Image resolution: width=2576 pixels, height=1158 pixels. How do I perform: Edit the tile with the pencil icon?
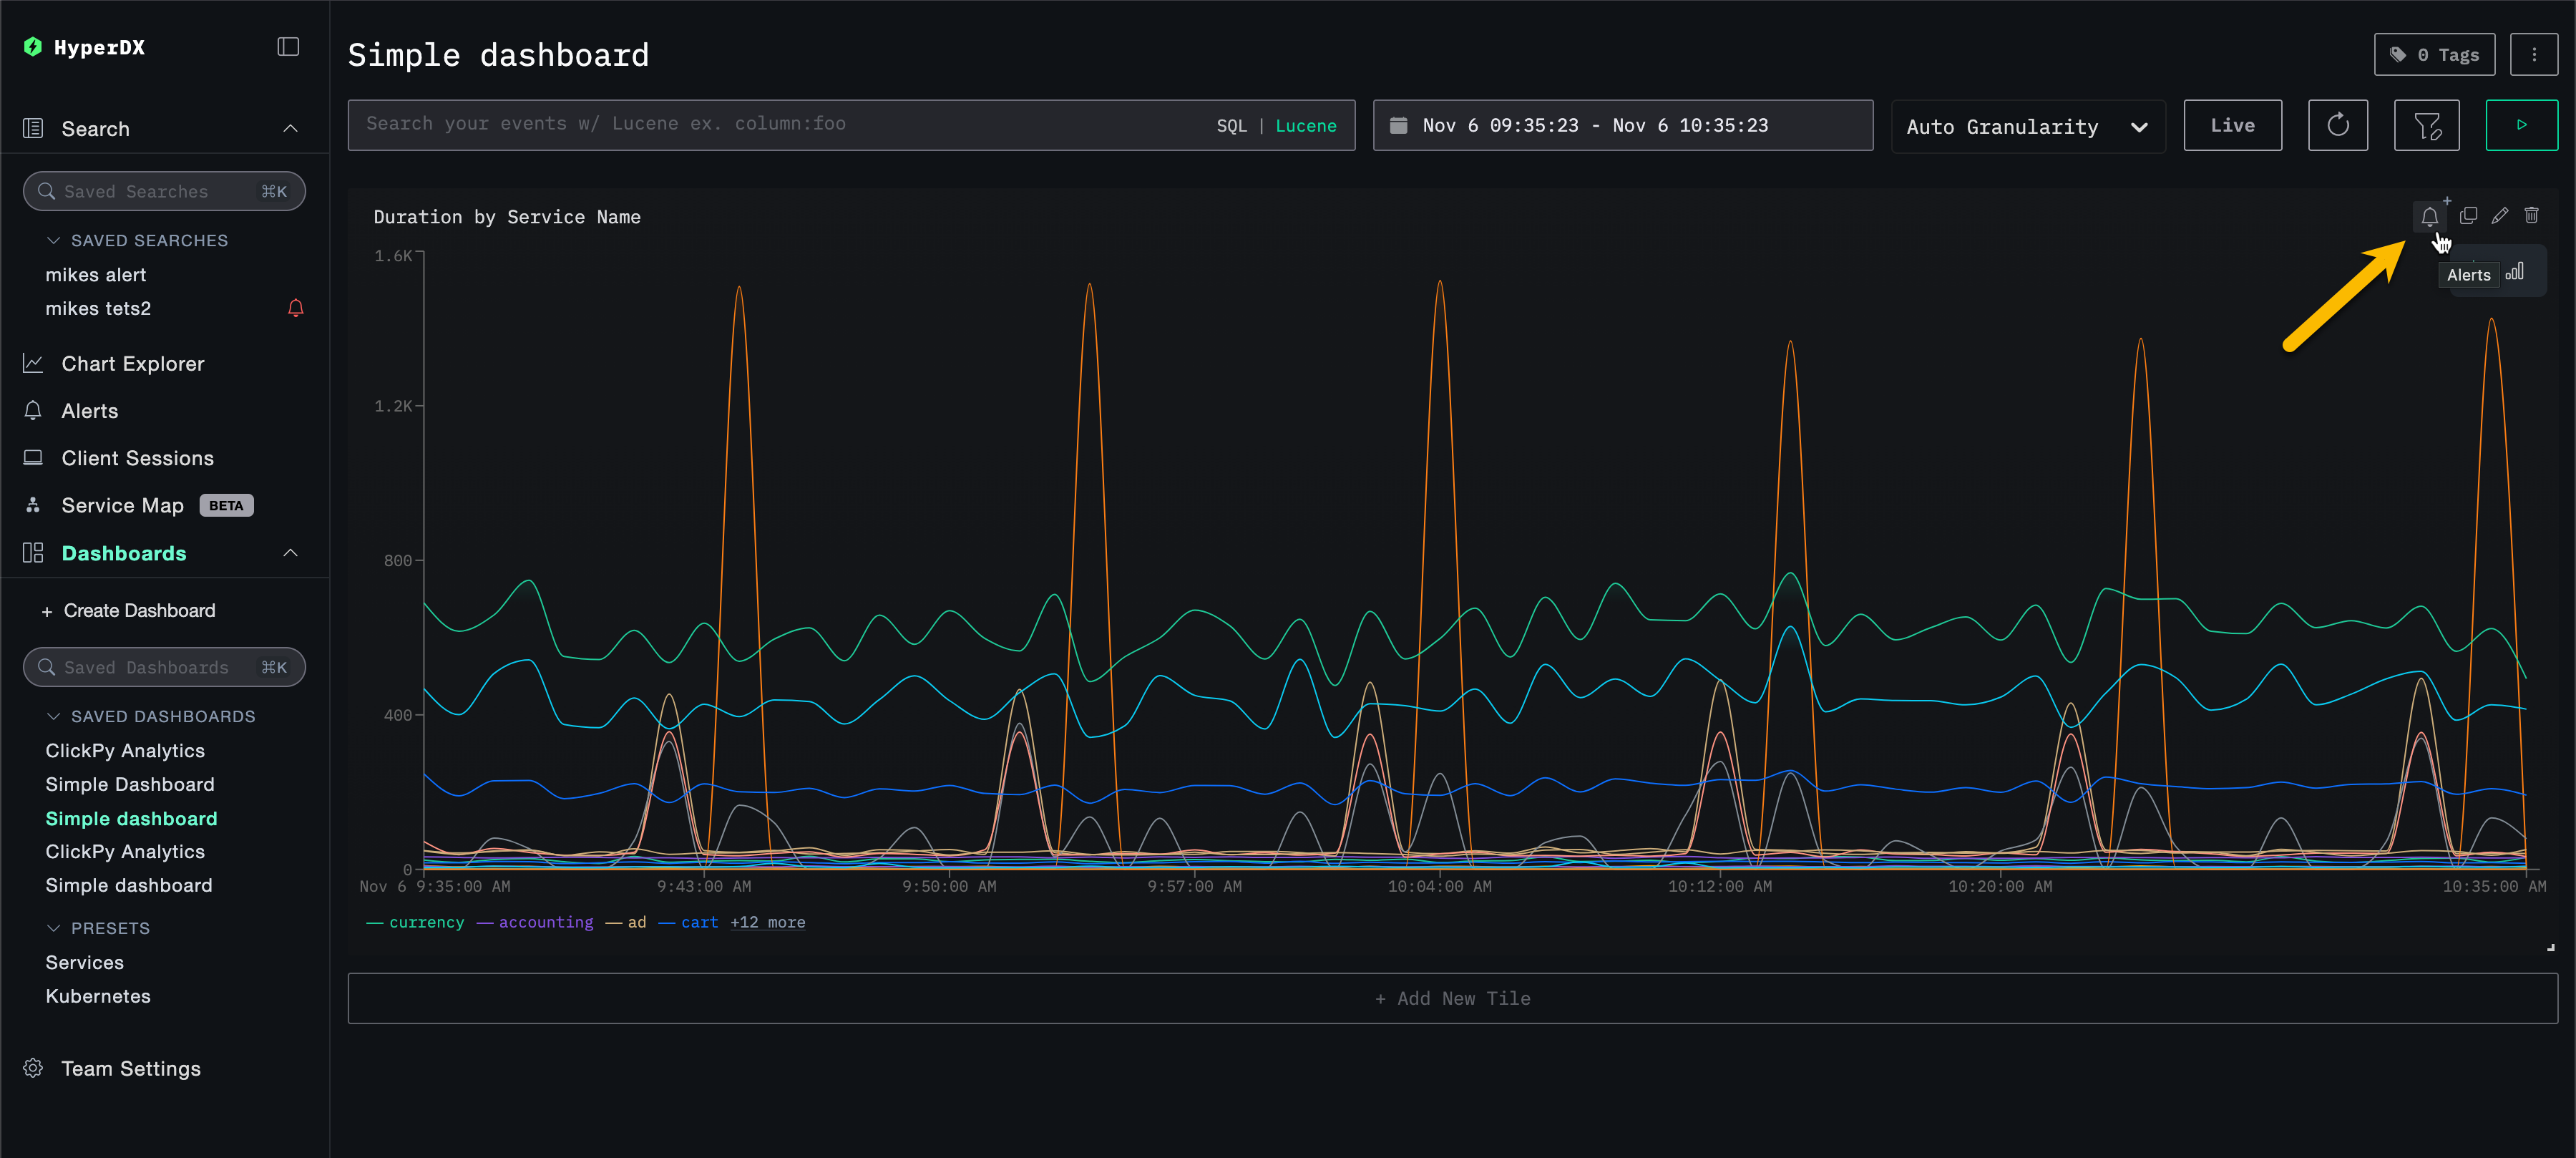click(x=2499, y=216)
